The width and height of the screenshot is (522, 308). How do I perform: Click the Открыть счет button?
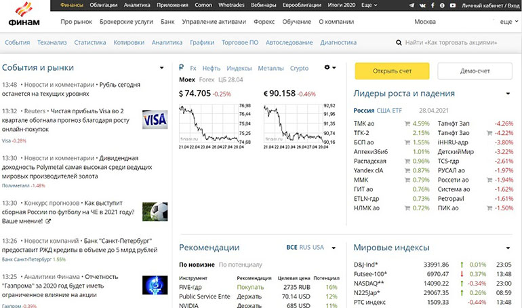392,71
